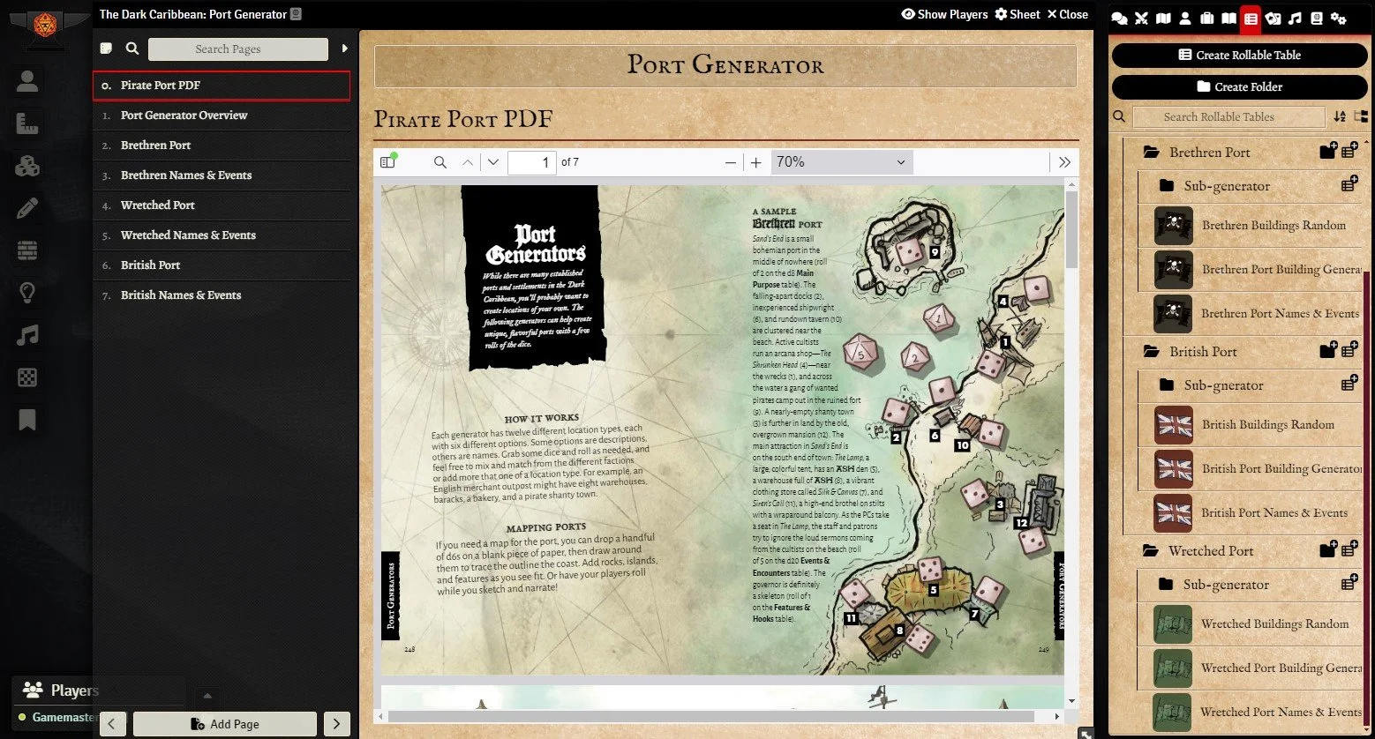Open the PDF find magnifier tool
1375x739 pixels.
(440, 162)
